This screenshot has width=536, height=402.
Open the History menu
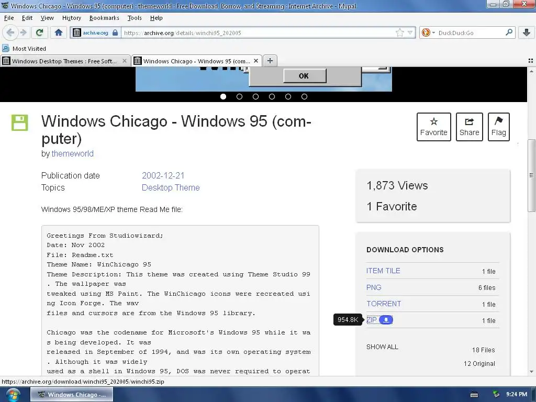(71, 18)
